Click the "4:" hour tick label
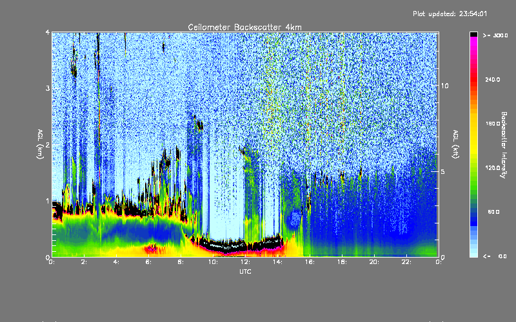 click(x=116, y=262)
